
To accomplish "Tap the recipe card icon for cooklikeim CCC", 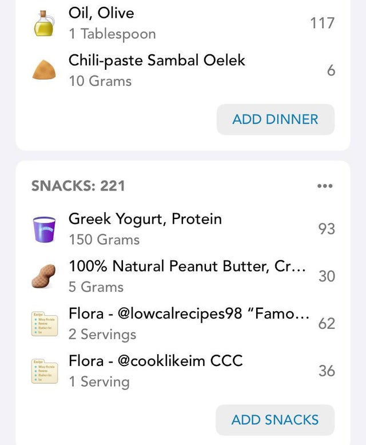I will click(44, 371).
